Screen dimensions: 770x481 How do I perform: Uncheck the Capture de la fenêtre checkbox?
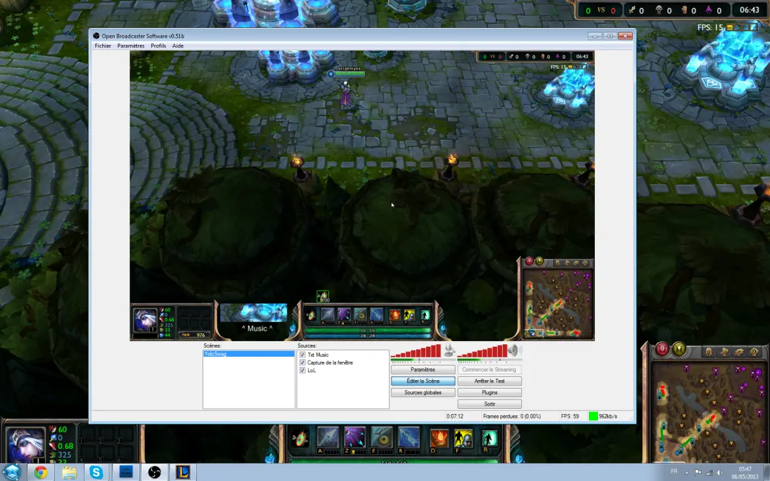[x=302, y=363]
